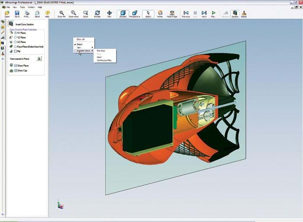Uncheck the Show Plane checkbox
This screenshot has height=222, width=303.
(16, 65)
